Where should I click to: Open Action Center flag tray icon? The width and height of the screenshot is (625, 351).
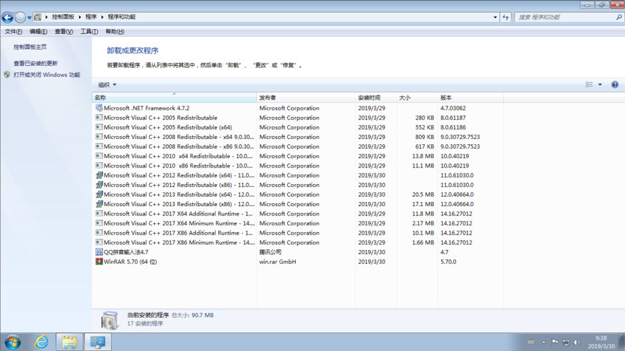(x=555, y=342)
